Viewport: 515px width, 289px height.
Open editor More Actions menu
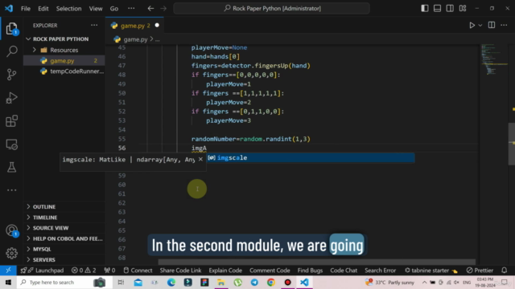coord(505,25)
